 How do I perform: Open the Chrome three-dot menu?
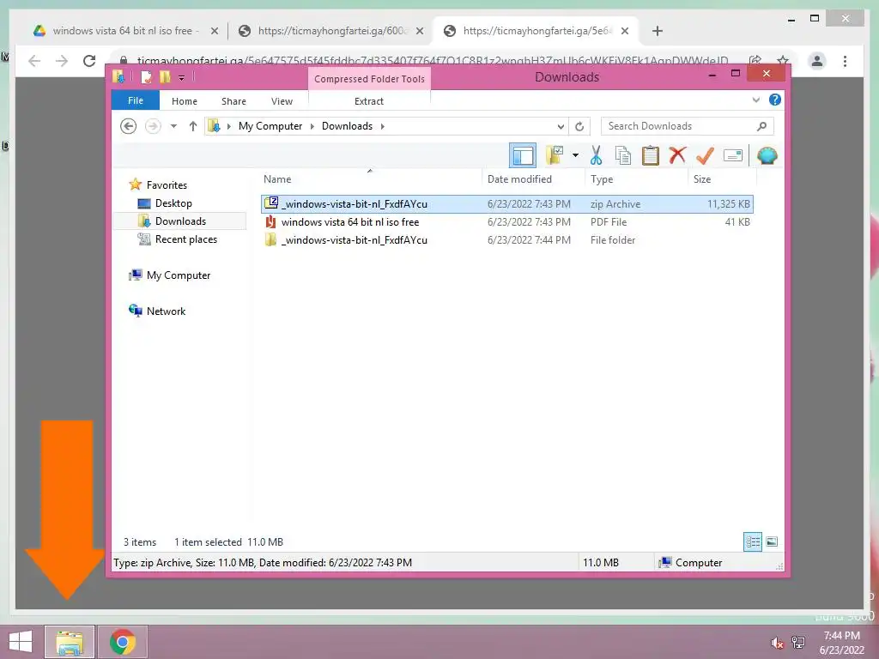click(x=845, y=61)
